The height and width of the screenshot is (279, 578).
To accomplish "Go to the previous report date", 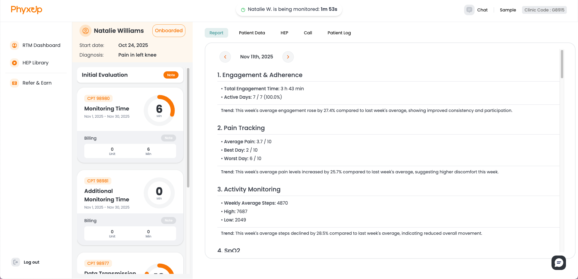I will pyautogui.click(x=225, y=57).
